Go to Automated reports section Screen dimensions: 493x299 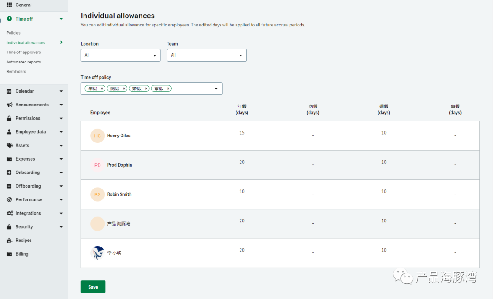[x=24, y=62]
